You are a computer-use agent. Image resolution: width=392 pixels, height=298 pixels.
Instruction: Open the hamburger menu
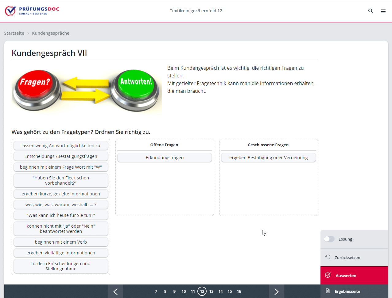[383, 11]
